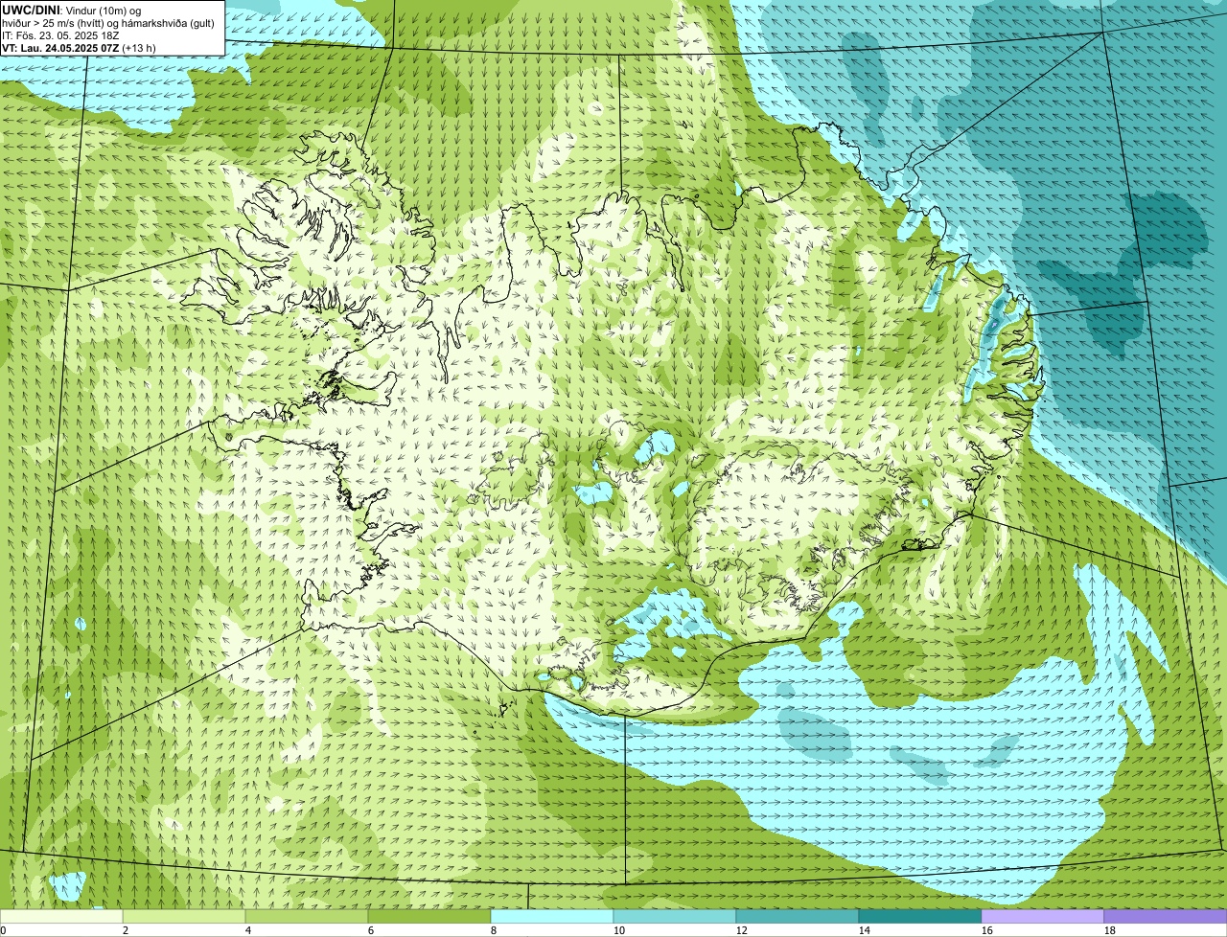This screenshot has width=1227, height=937.
Task: Select the 8–10 m/s light cyan color swatch
Action: [x=552, y=917]
